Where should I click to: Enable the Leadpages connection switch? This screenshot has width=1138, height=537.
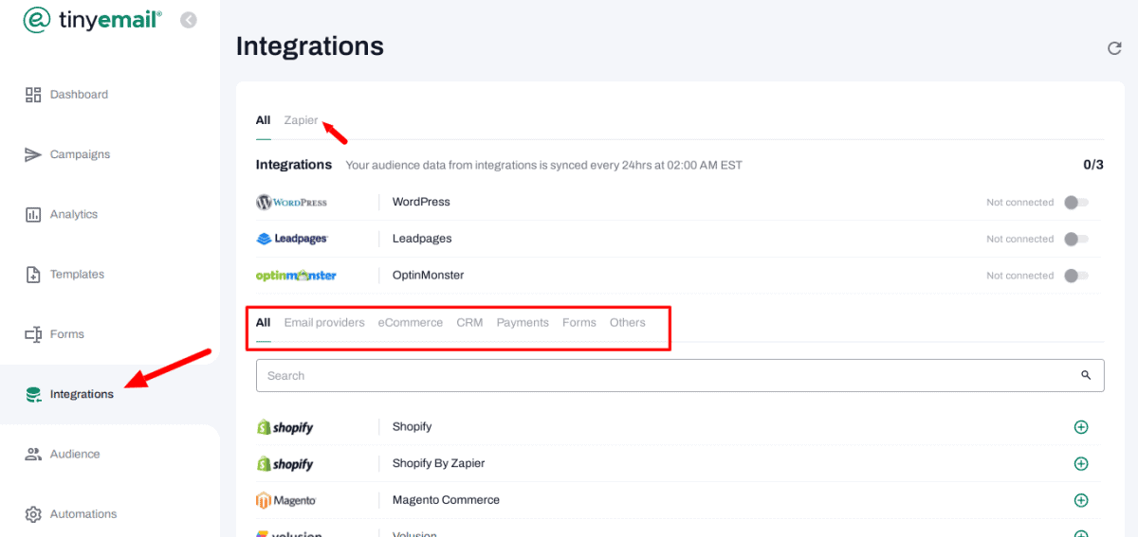(1075, 239)
